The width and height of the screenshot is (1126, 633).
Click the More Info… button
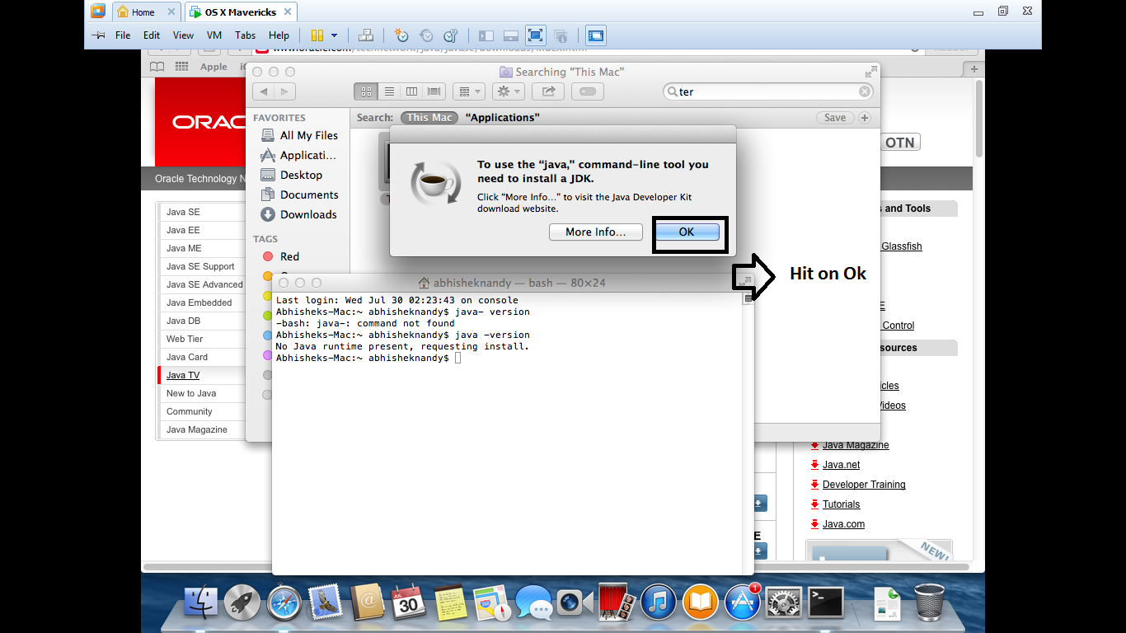click(x=596, y=232)
